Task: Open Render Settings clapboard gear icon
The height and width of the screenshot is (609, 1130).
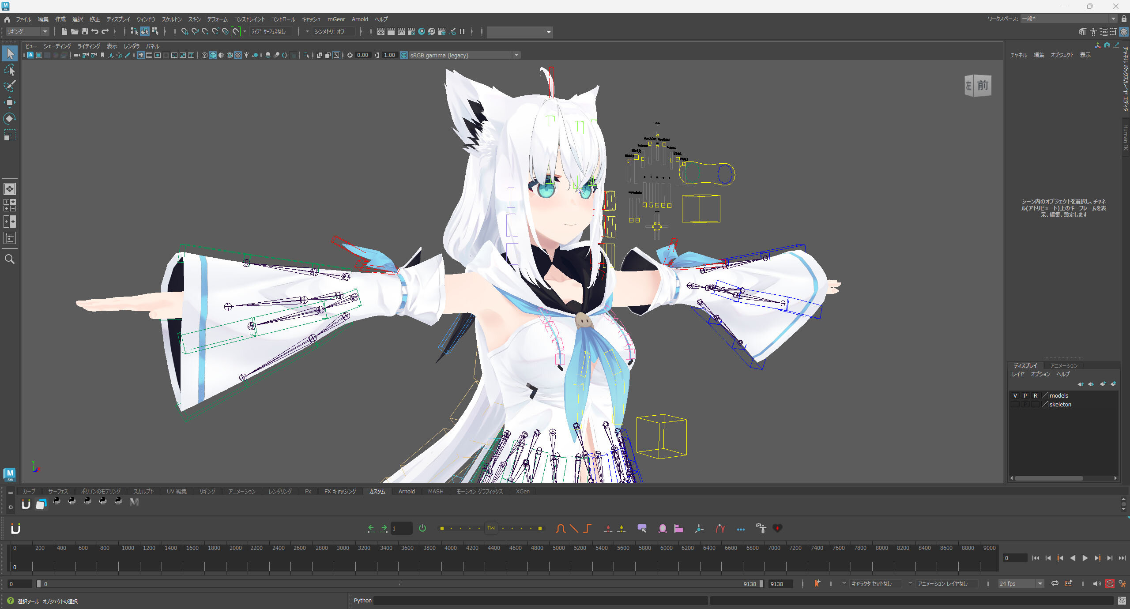Action: click(x=411, y=31)
